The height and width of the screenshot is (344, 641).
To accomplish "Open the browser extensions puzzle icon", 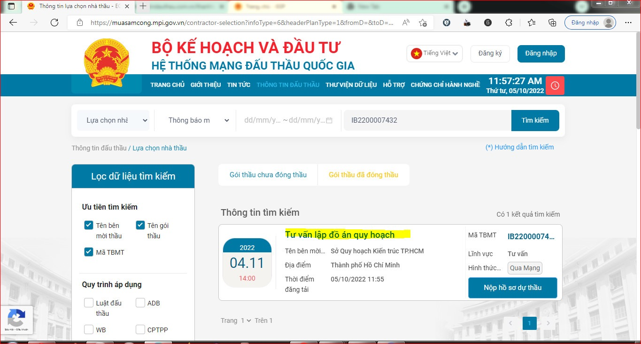I will 509,22.
